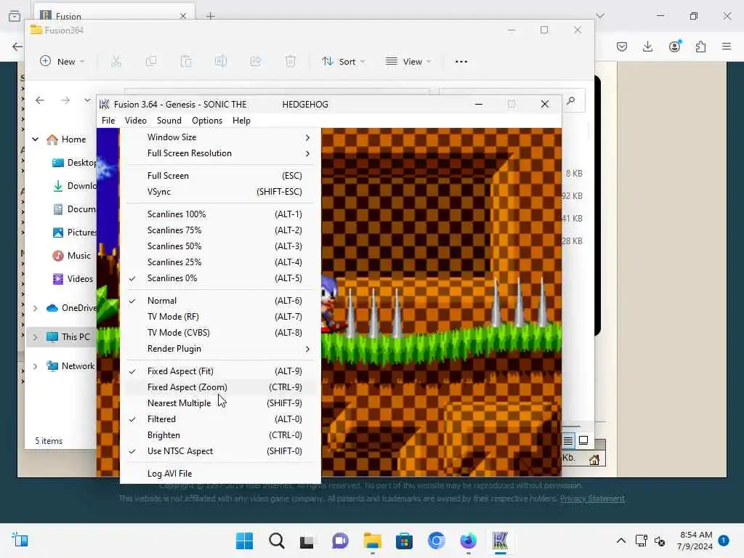Open Music in the navigation pane
Viewport: 744px width, 558px height.
coord(71,255)
